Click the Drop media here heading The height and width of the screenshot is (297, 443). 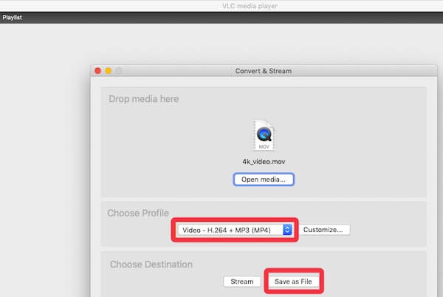[143, 99]
